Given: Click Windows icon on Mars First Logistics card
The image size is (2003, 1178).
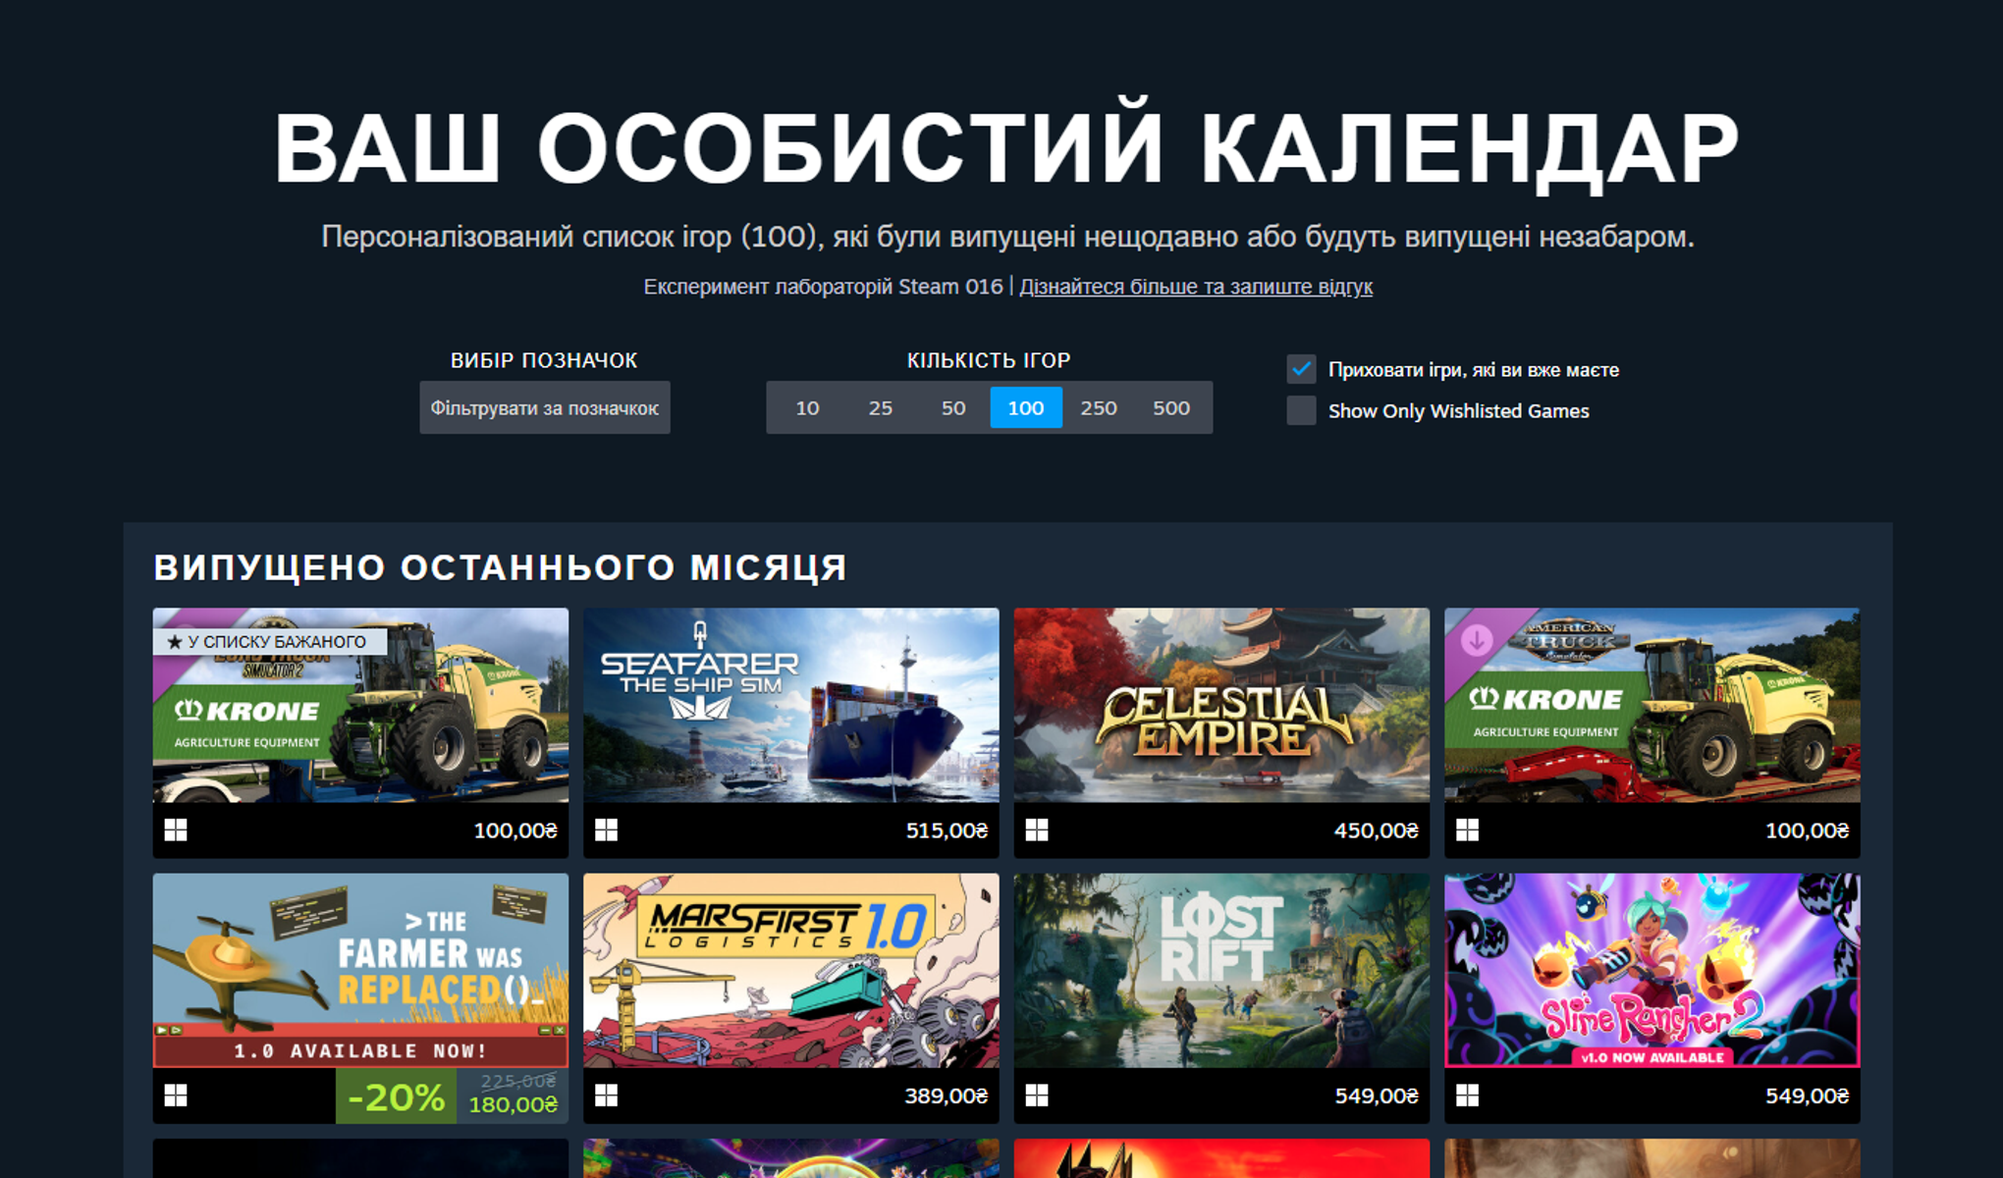Looking at the screenshot, I should (607, 1096).
